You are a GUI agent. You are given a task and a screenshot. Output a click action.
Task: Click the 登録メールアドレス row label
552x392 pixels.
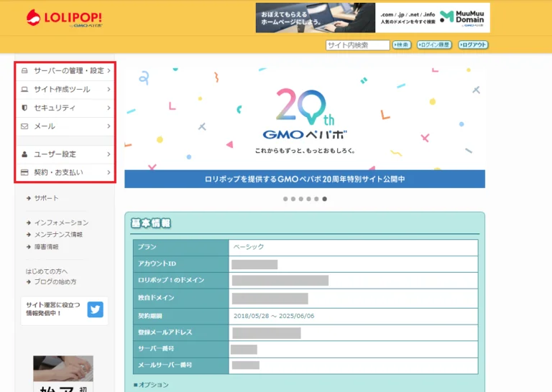pyautogui.click(x=165, y=332)
